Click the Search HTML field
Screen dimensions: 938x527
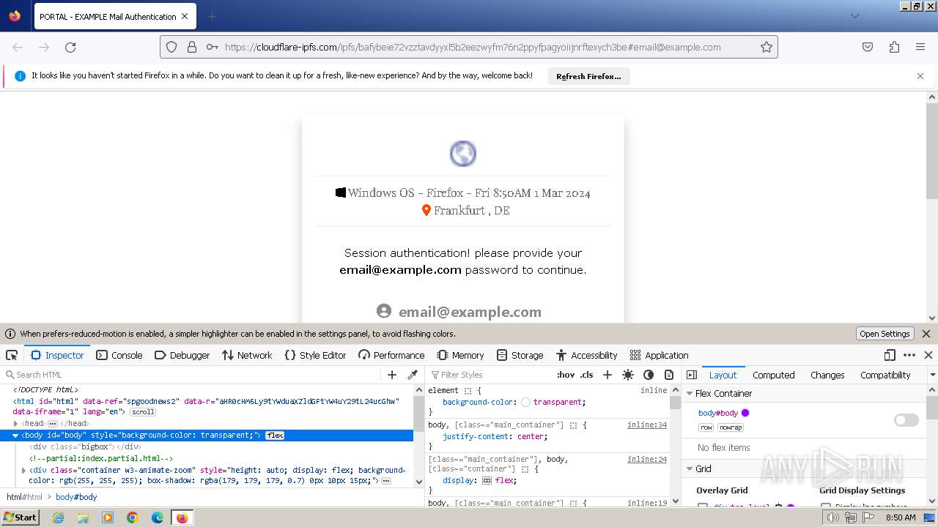click(192, 375)
